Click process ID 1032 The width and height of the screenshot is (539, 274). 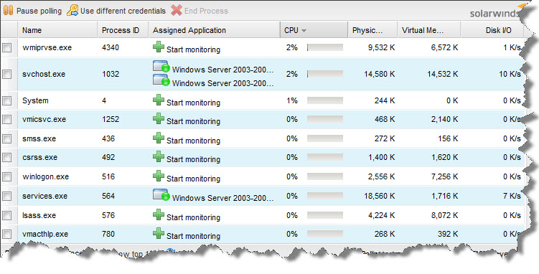pyautogui.click(x=111, y=74)
